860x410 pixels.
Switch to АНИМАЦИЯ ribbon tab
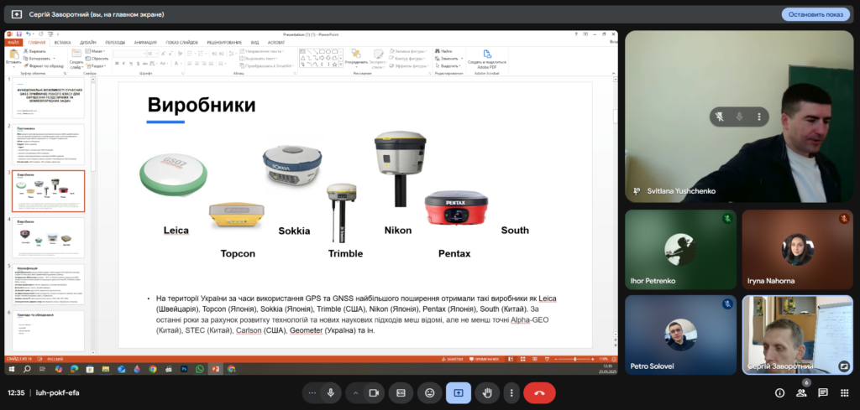click(145, 42)
